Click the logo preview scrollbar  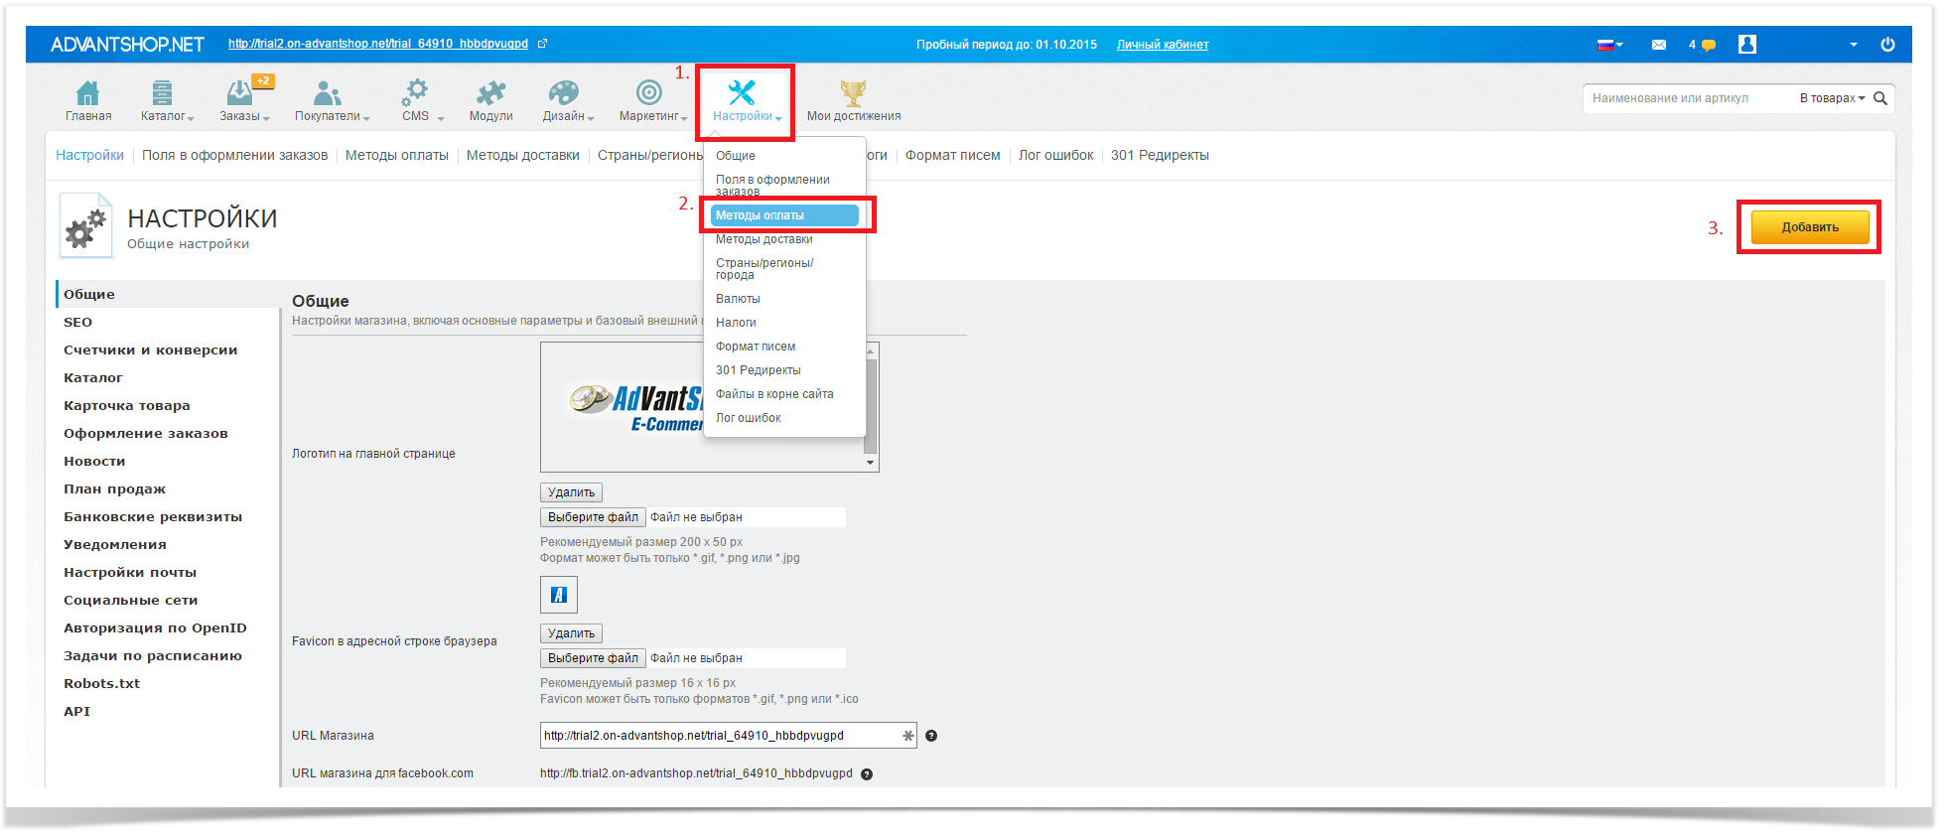[x=871, y=407]
